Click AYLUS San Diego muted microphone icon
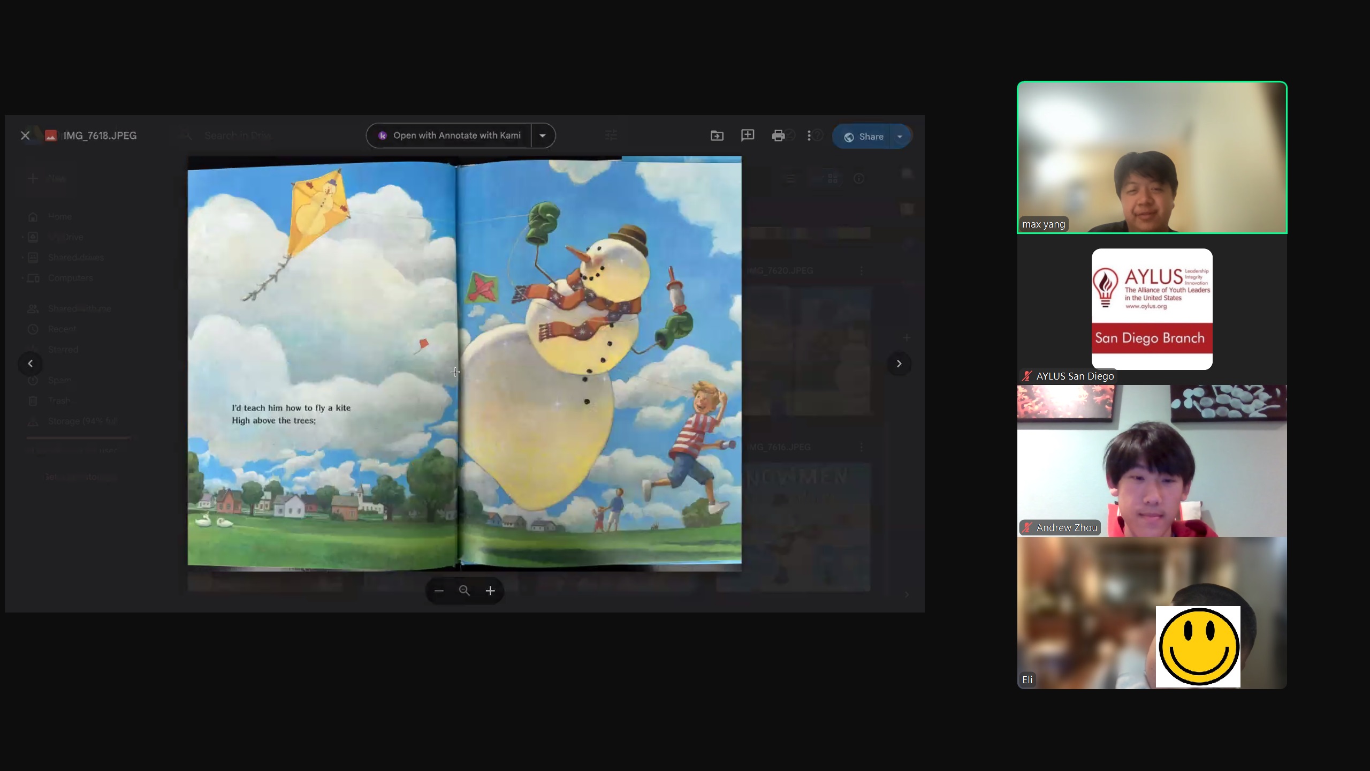Image resolution: width=1370 pixels, height=771 pixels. 1027,376
